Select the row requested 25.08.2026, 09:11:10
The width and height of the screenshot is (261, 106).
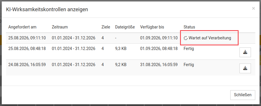(x=130, y=38)
